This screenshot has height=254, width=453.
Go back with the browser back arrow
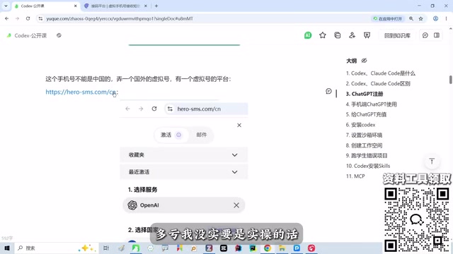6,18
